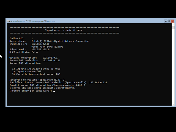
Task: Click option '1) Imposta indirizzo scheda di rete'
Action: pos(36,69)
